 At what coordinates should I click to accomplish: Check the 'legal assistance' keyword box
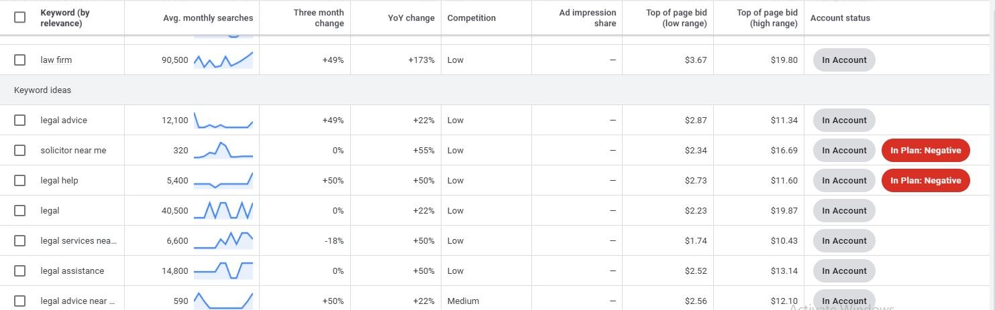19,270
